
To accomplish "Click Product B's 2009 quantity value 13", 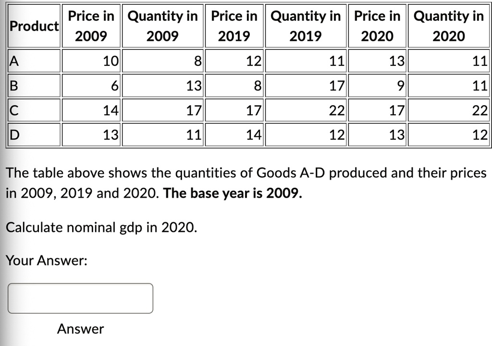I will [194, 85].
